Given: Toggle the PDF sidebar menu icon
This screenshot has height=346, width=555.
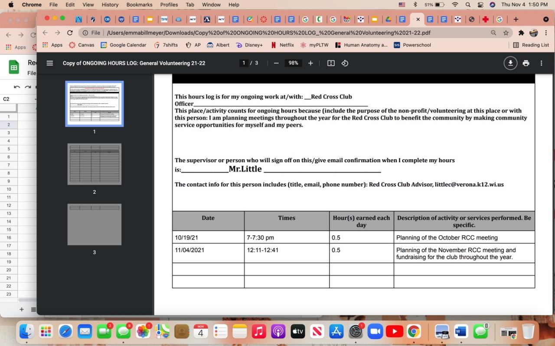Looking at the screenshot, I should point(49,63).
